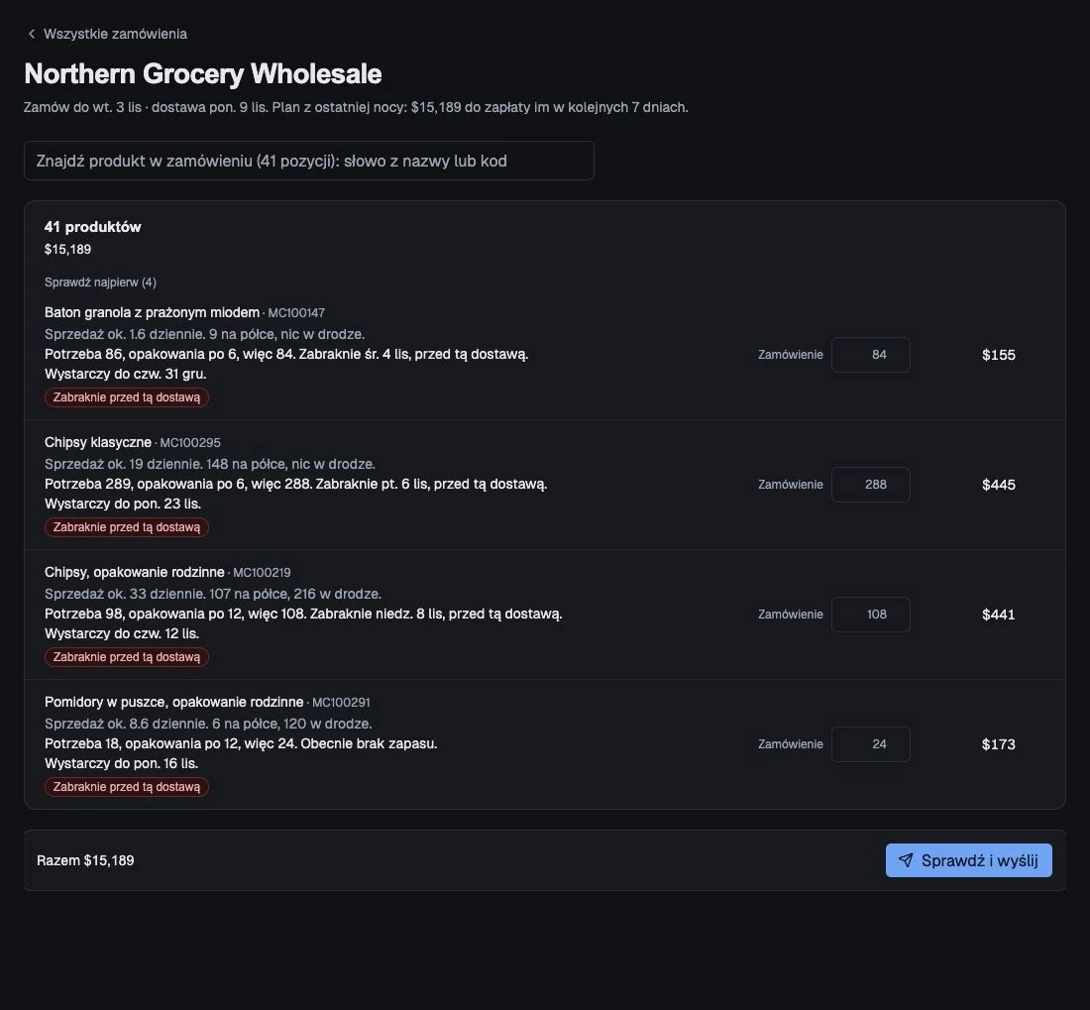Image resolution: width=1090 pixels, height=1010 pixels.
Task: Click the warning badge under Chipsy, opakowanie rodzinne
Action: [x=127, y=657]
